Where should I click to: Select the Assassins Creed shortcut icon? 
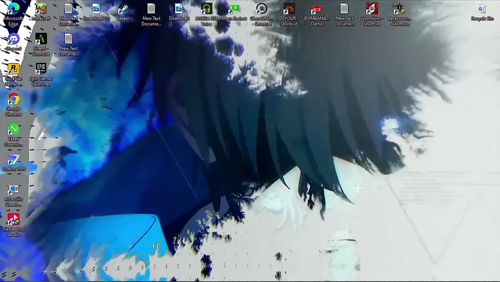(13, 195)
